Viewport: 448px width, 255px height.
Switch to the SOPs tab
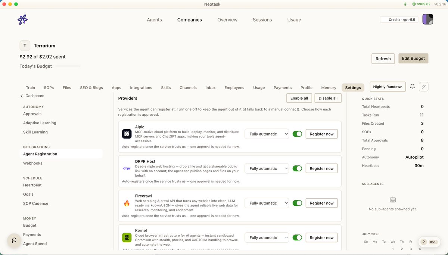[49, 88]
